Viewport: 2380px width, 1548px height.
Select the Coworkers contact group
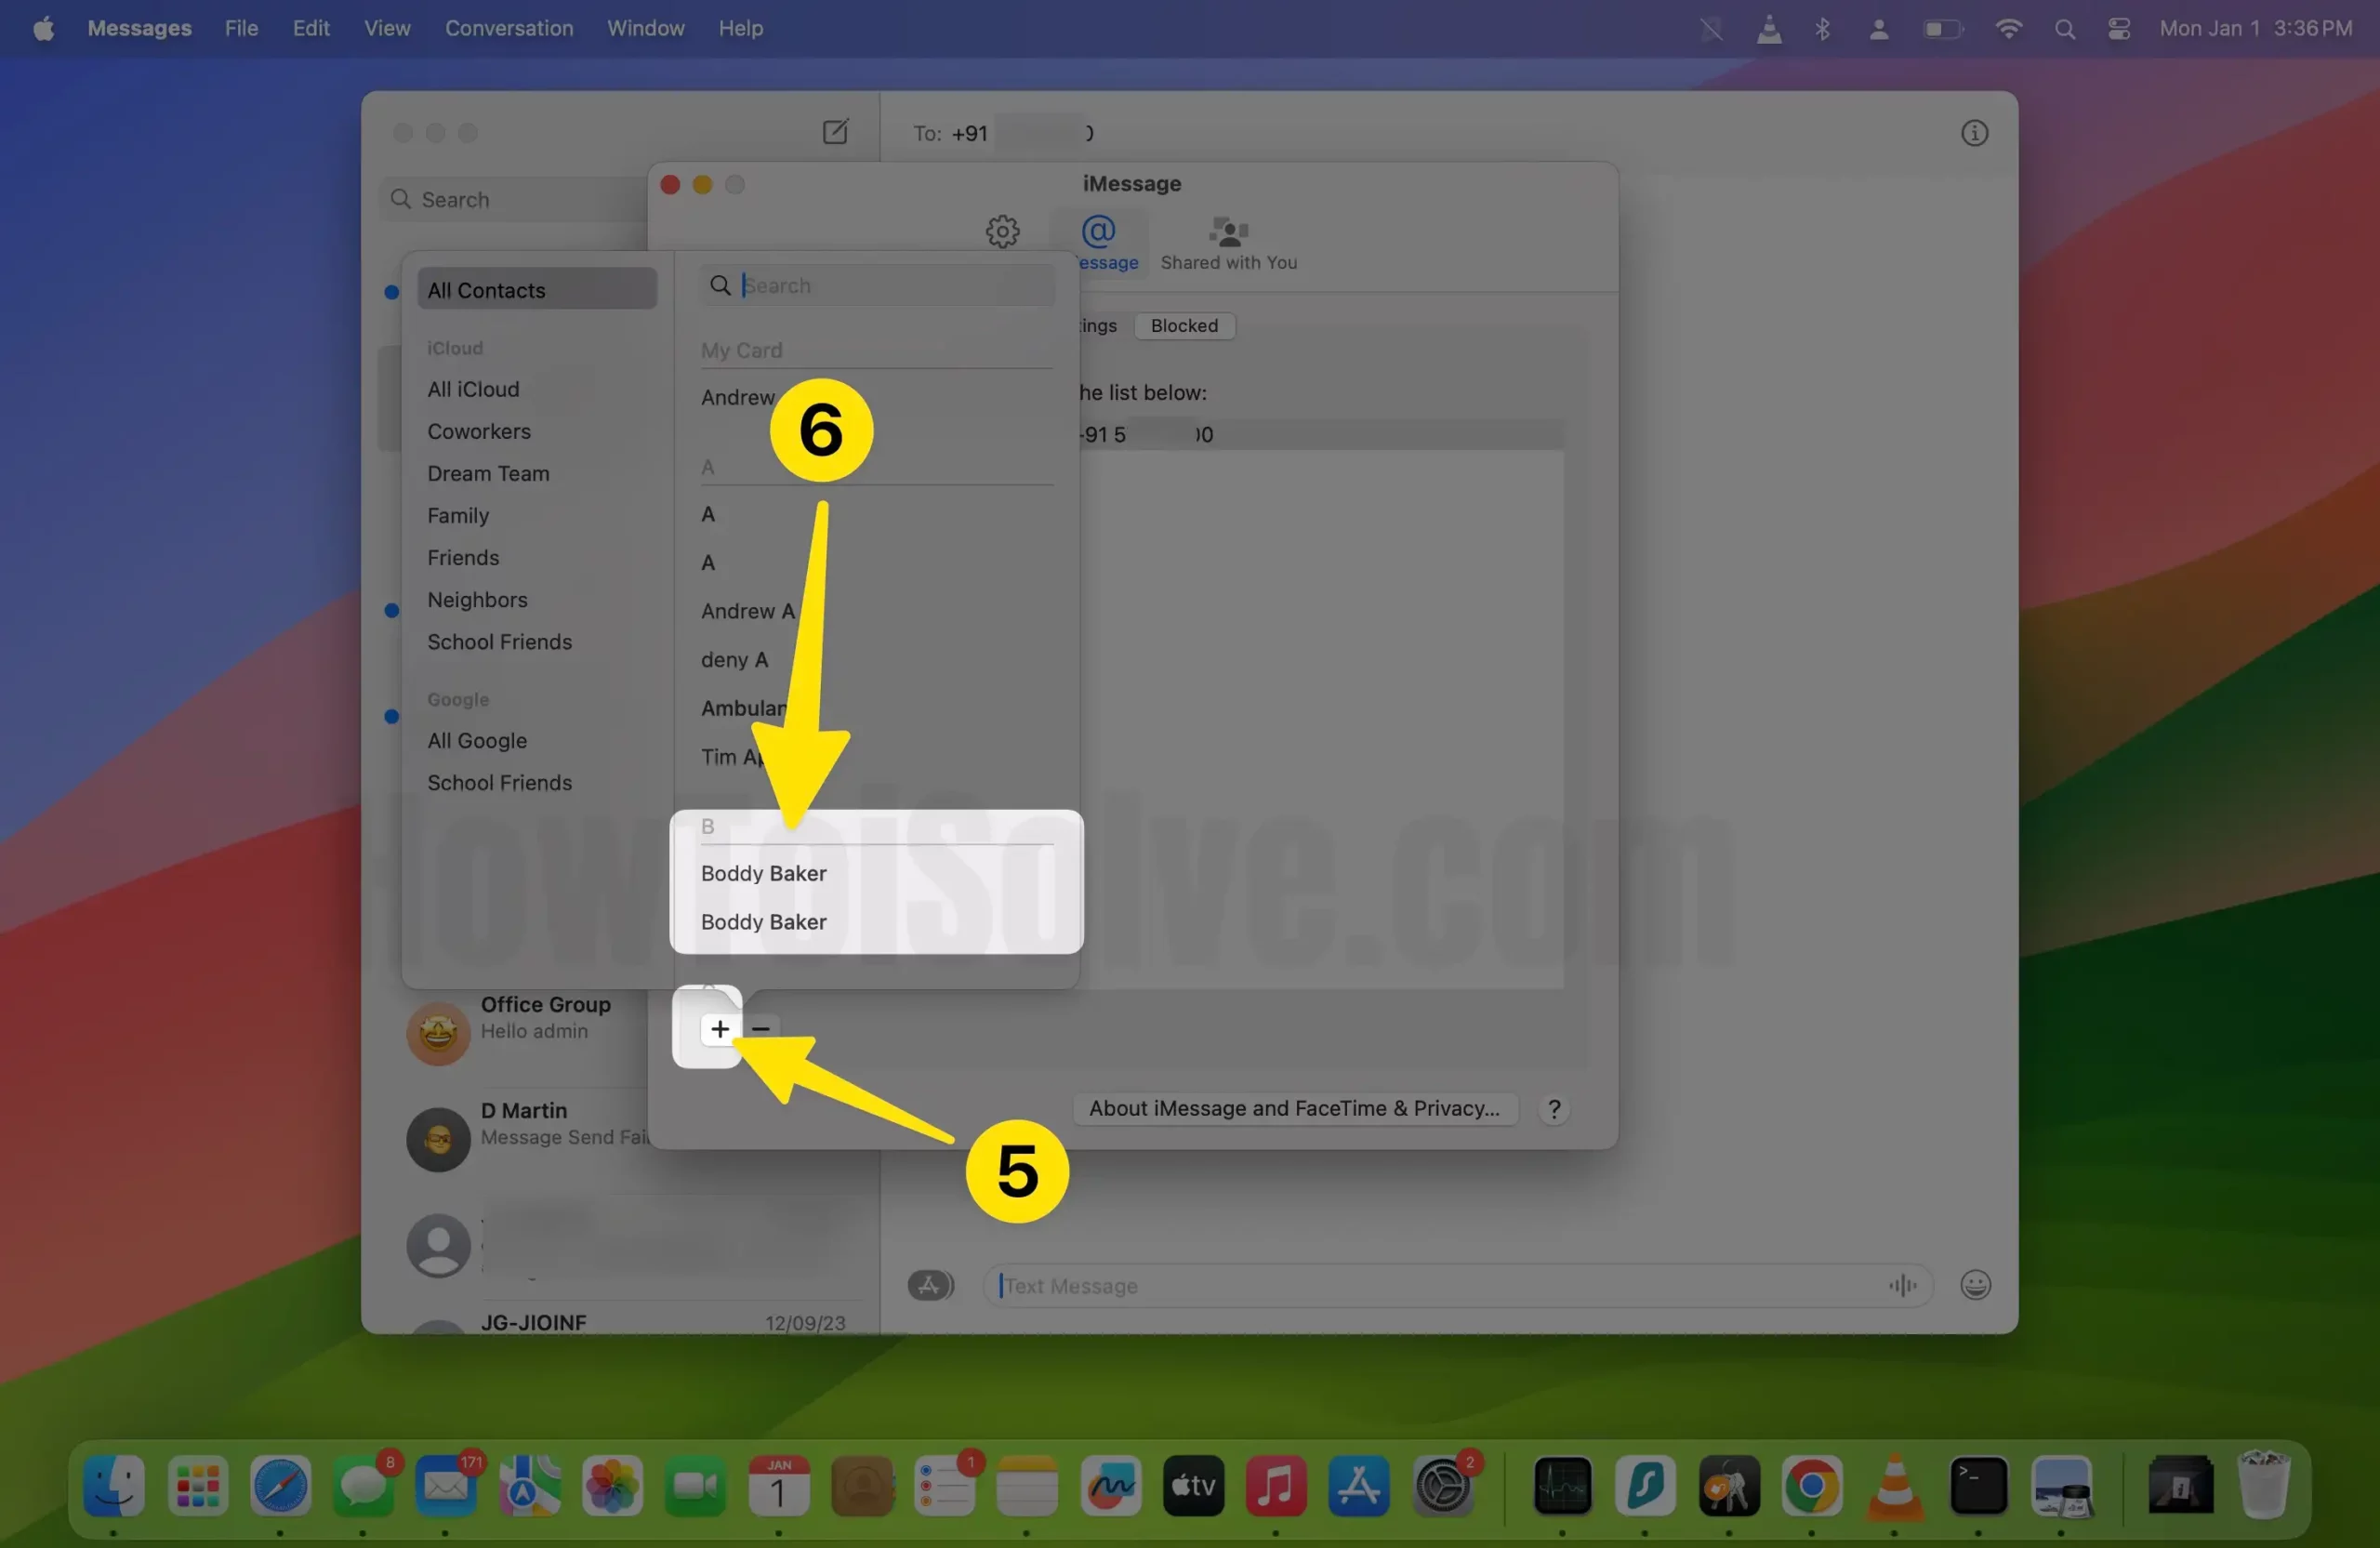[479, 431]
